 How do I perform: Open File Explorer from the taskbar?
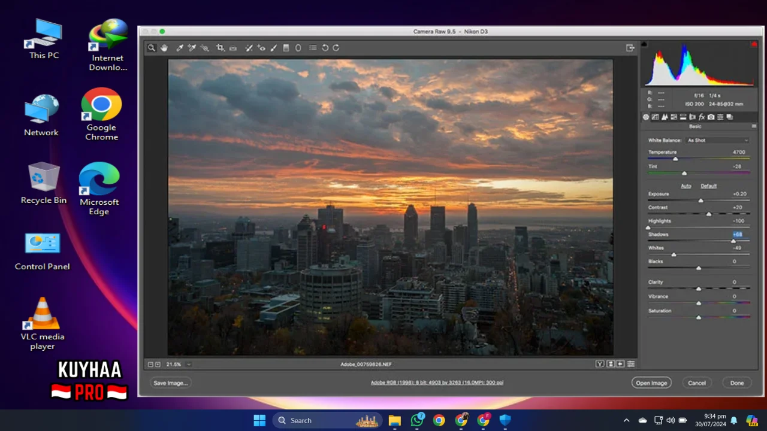pyautogui.click(x=394, y=420)
